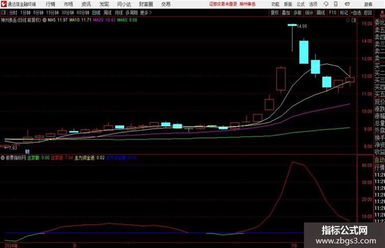Click the 通达信 red logo icon
The height and width of the screenshot is (248, 385).
[3, 4]
